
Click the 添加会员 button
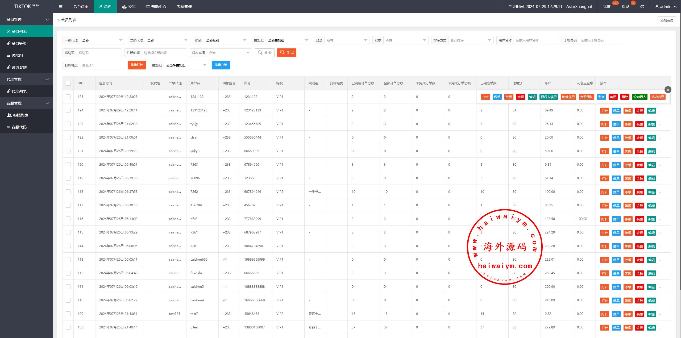click(667, 20)
